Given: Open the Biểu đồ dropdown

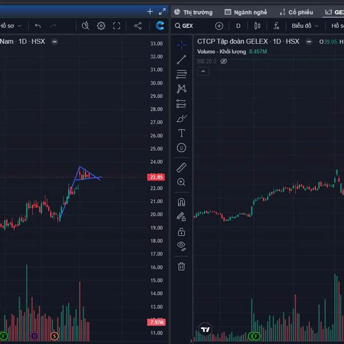Looking at the screenshot, I should [x=305, y=26].
